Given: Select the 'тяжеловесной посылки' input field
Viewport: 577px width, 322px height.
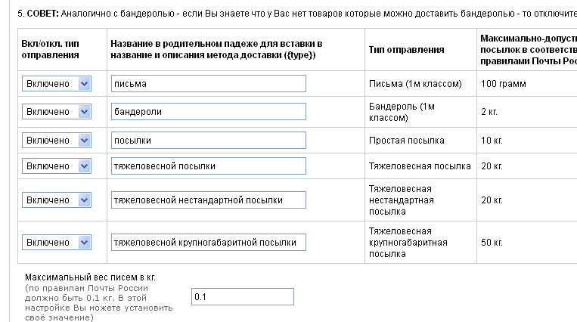Looking at the screenshot, I should click(208, 166).
